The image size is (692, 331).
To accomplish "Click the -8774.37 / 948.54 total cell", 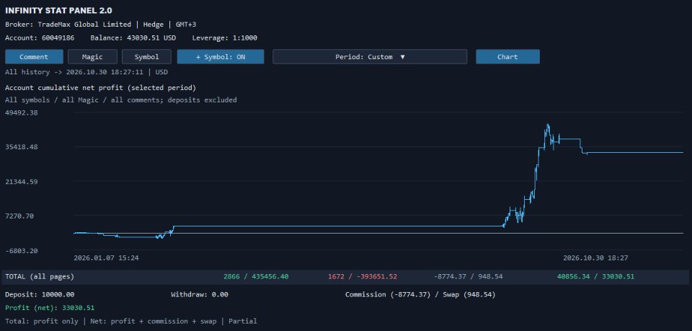I will (x=469, y=277).
